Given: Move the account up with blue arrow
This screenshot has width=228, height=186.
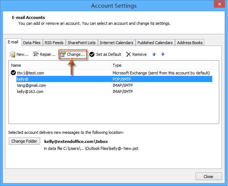Looking at the screenshot, I should coord(154,54).
